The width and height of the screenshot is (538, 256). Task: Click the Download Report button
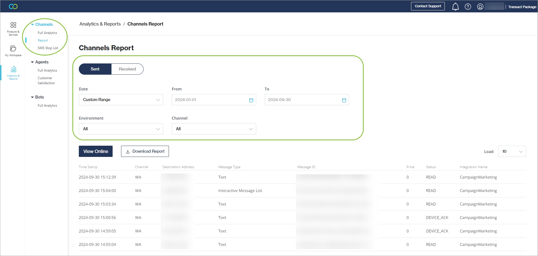pos(145,151)
